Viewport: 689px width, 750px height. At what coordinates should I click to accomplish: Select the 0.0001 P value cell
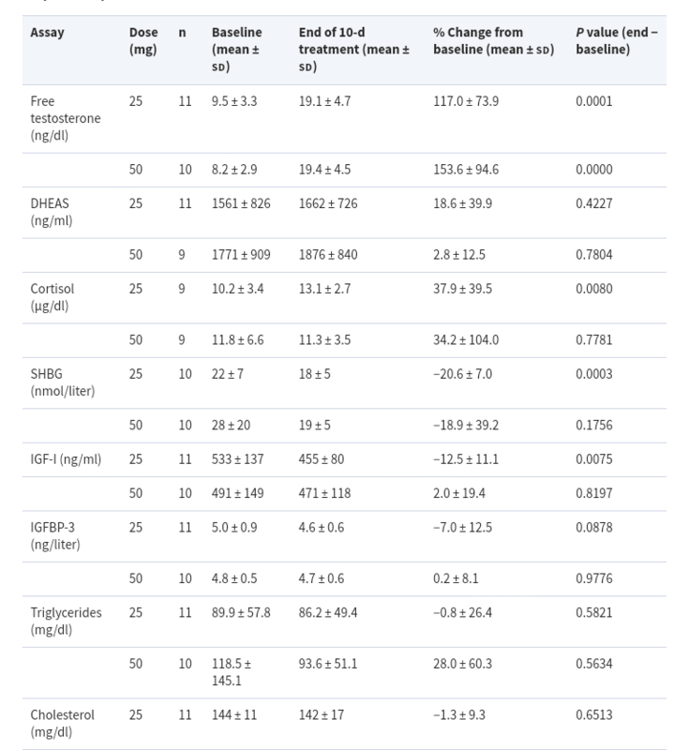click(593, 101)
